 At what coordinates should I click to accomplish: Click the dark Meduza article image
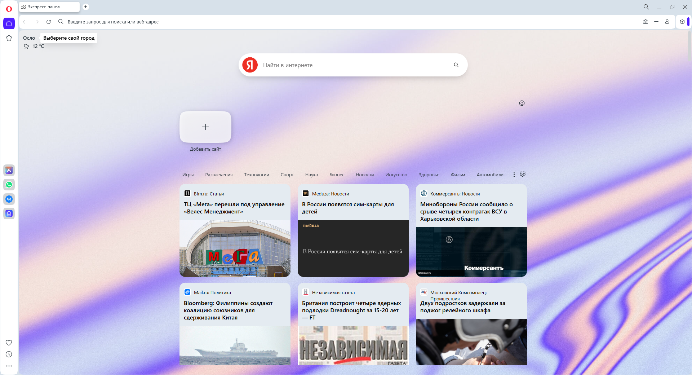click(353, 248)
